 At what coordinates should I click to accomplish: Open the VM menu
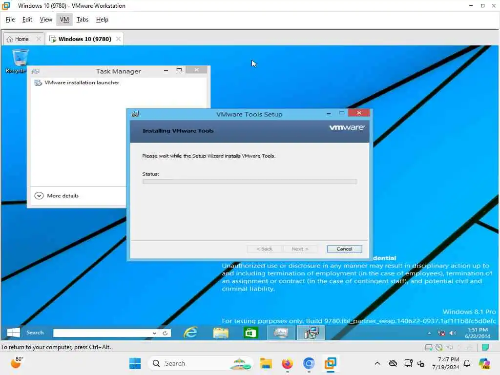pyautogui.click(x=64, y=20)
